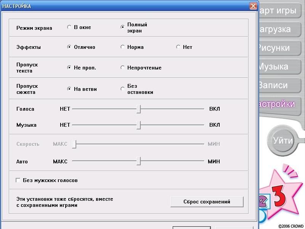
Task: Click the "Авто" slider label
Action: 22,161
